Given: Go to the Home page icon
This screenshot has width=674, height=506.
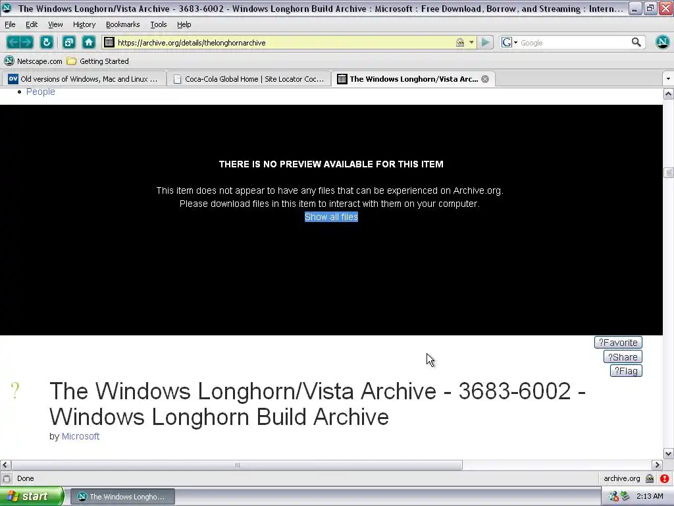Looking at the screenshot, I should click(89, 42).
